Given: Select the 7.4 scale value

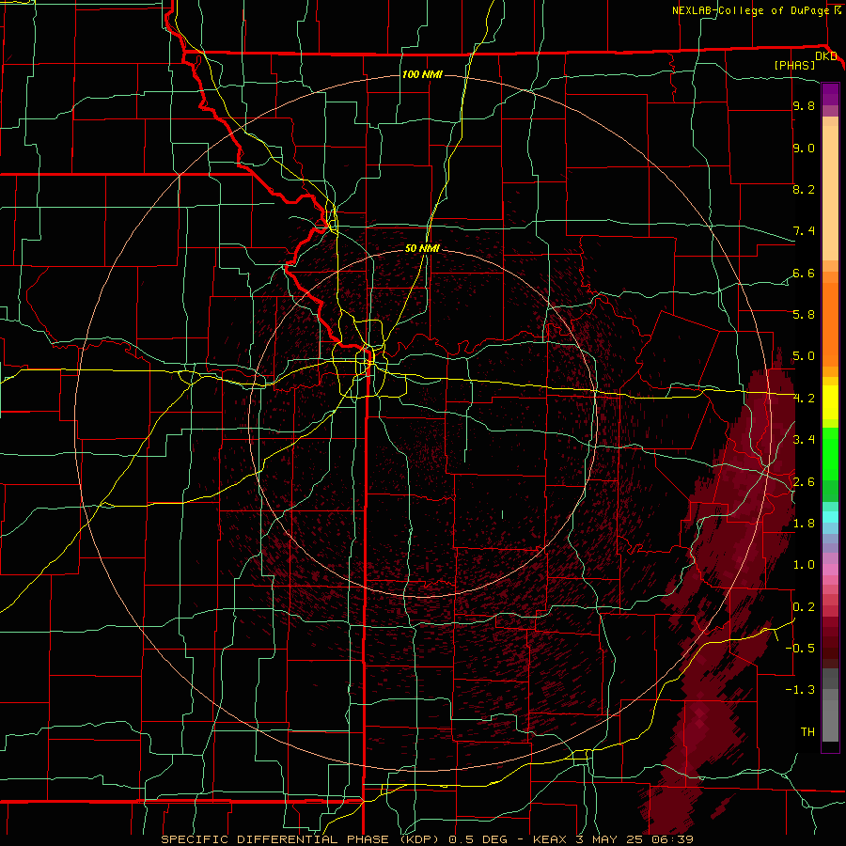Looking at the screenshot, I should (804, 231).
